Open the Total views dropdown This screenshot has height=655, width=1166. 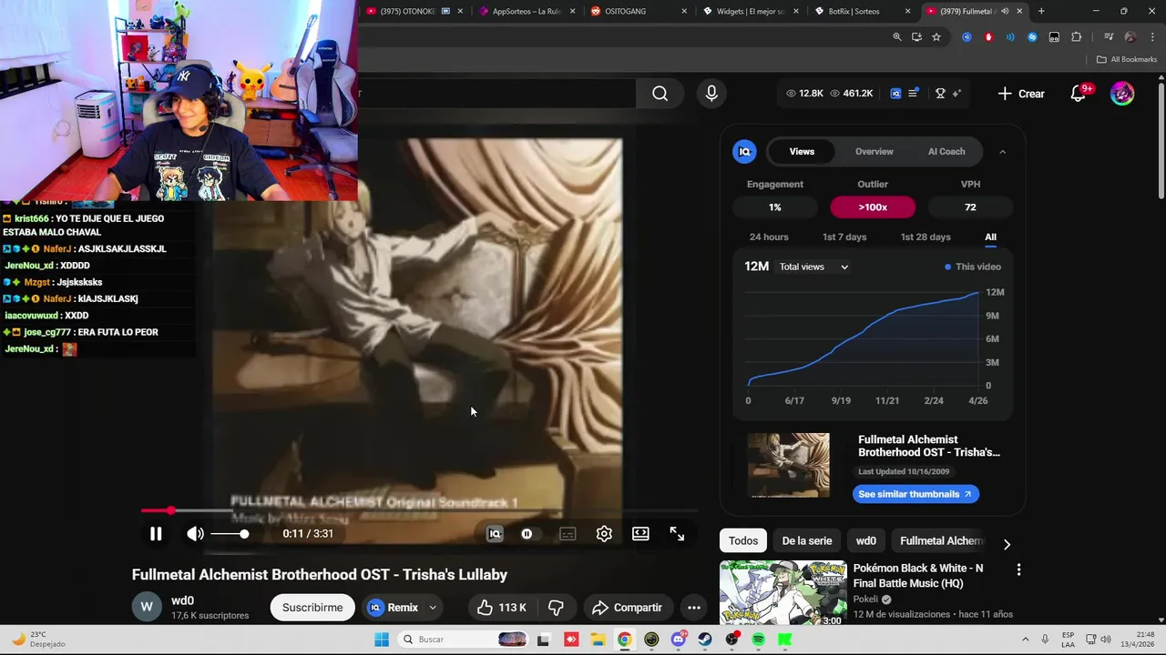pos(813,267)
